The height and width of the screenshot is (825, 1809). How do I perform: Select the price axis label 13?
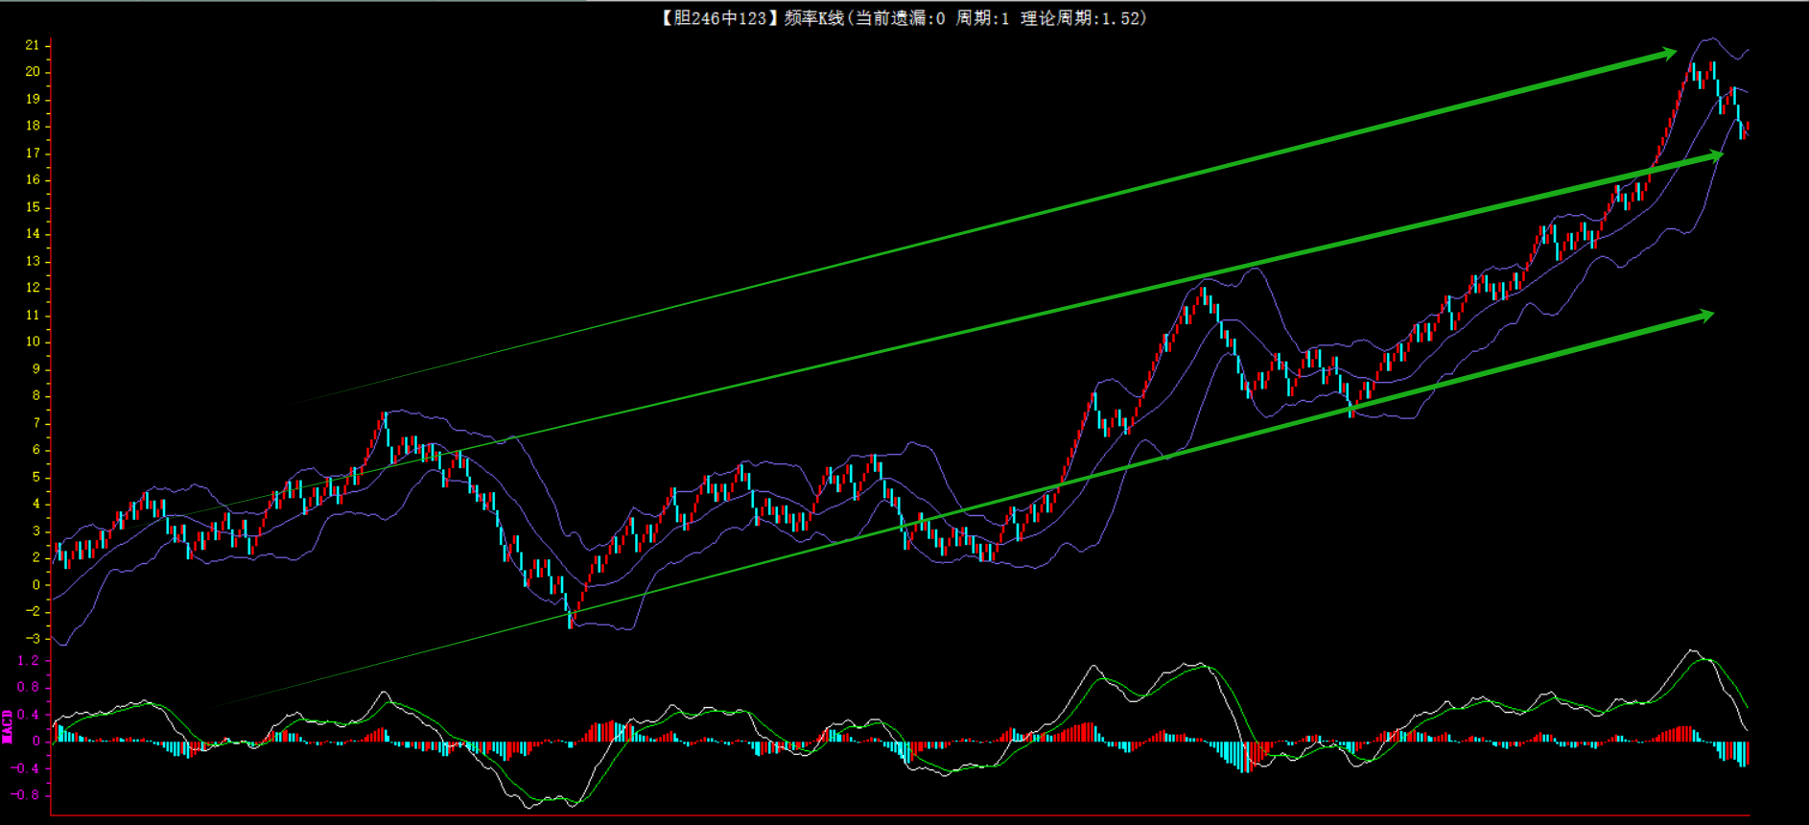(33, 261)
